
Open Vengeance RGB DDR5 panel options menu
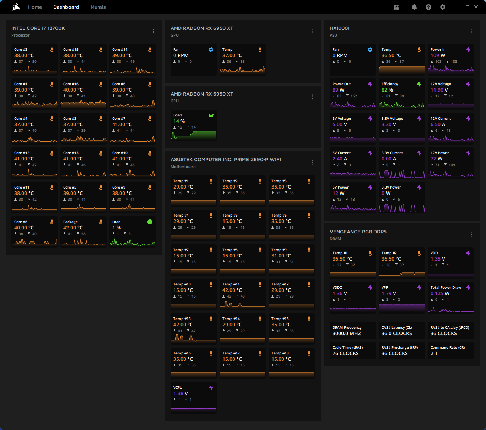pyautogui.click(x=472, y=235)
